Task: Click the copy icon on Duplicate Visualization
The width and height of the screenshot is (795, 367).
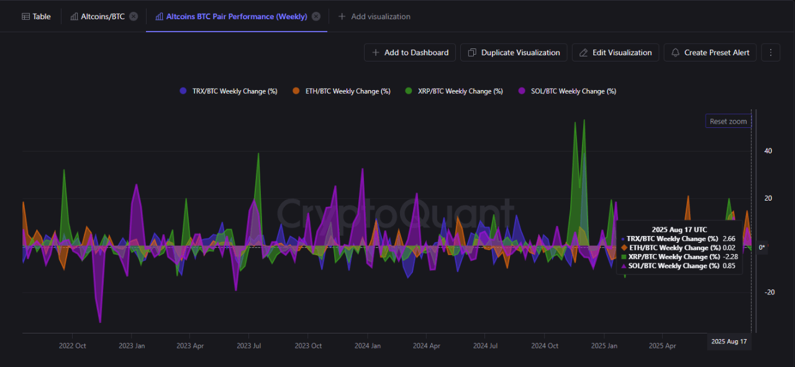Action: coord(472,53)
